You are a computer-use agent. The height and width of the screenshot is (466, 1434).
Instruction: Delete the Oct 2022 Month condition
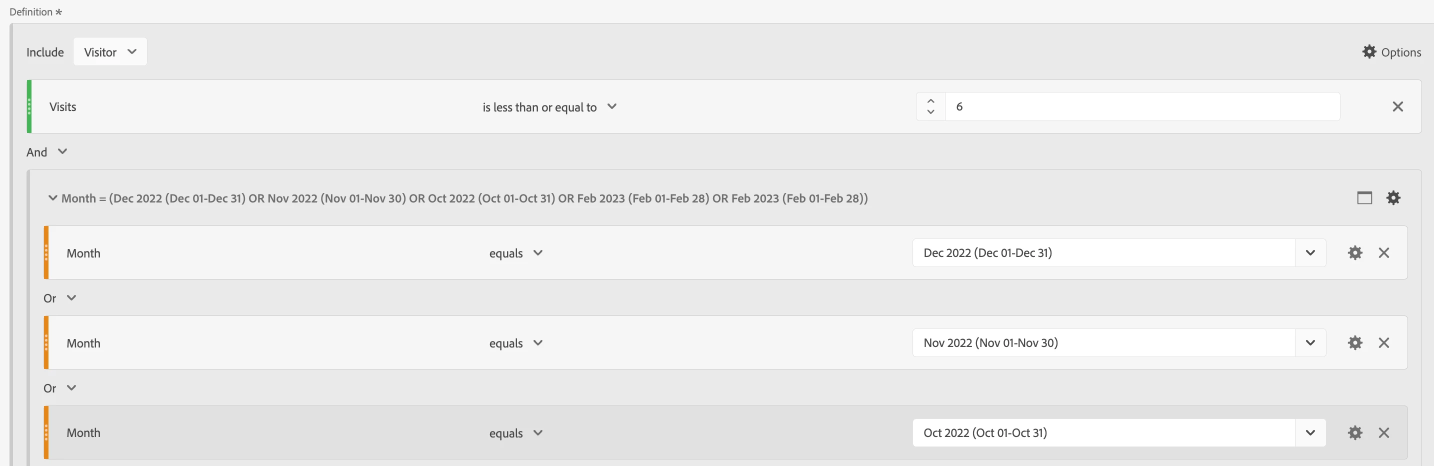pos(1383,432)
